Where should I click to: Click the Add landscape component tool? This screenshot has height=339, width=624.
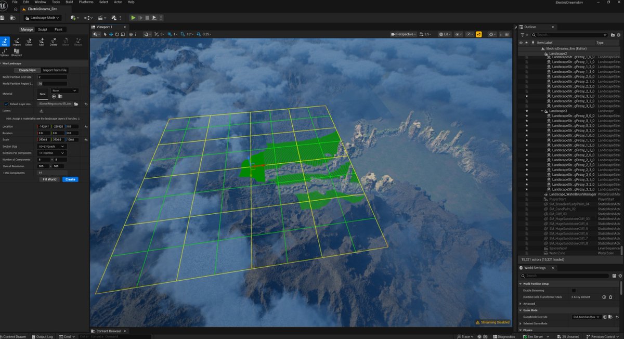(x=41, y=42)
